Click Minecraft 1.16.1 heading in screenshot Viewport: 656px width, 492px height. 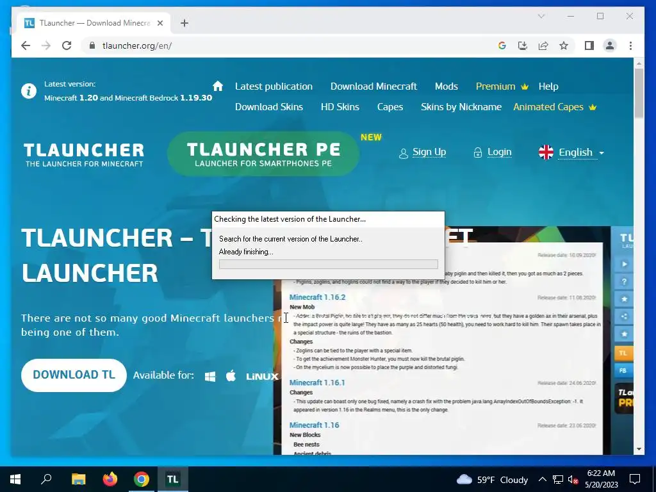[x=317, y=382]
